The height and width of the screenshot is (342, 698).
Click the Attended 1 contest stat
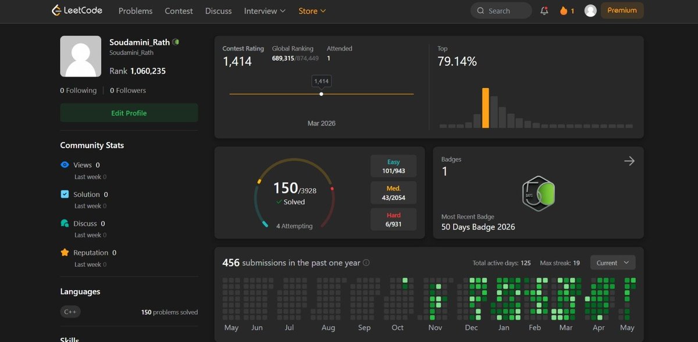tap(339, 53)
